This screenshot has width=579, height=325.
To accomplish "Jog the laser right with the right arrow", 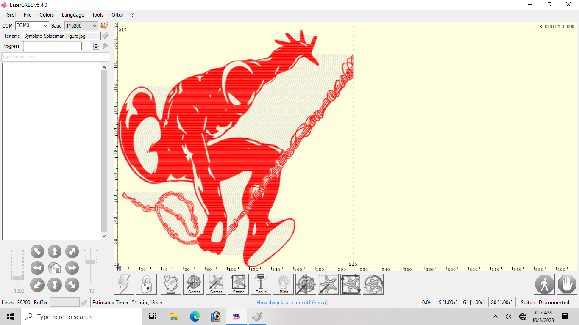I will pos(72,268).
